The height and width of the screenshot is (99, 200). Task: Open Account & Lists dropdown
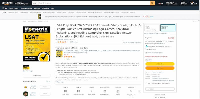pyautogui.click(x=172, y=3)
